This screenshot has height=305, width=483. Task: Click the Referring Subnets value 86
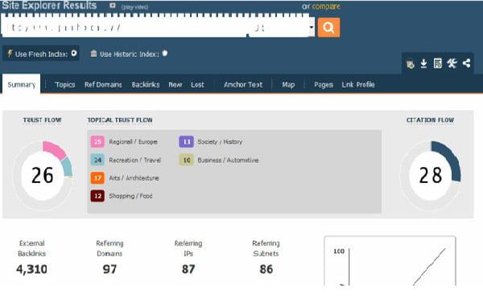266,269
